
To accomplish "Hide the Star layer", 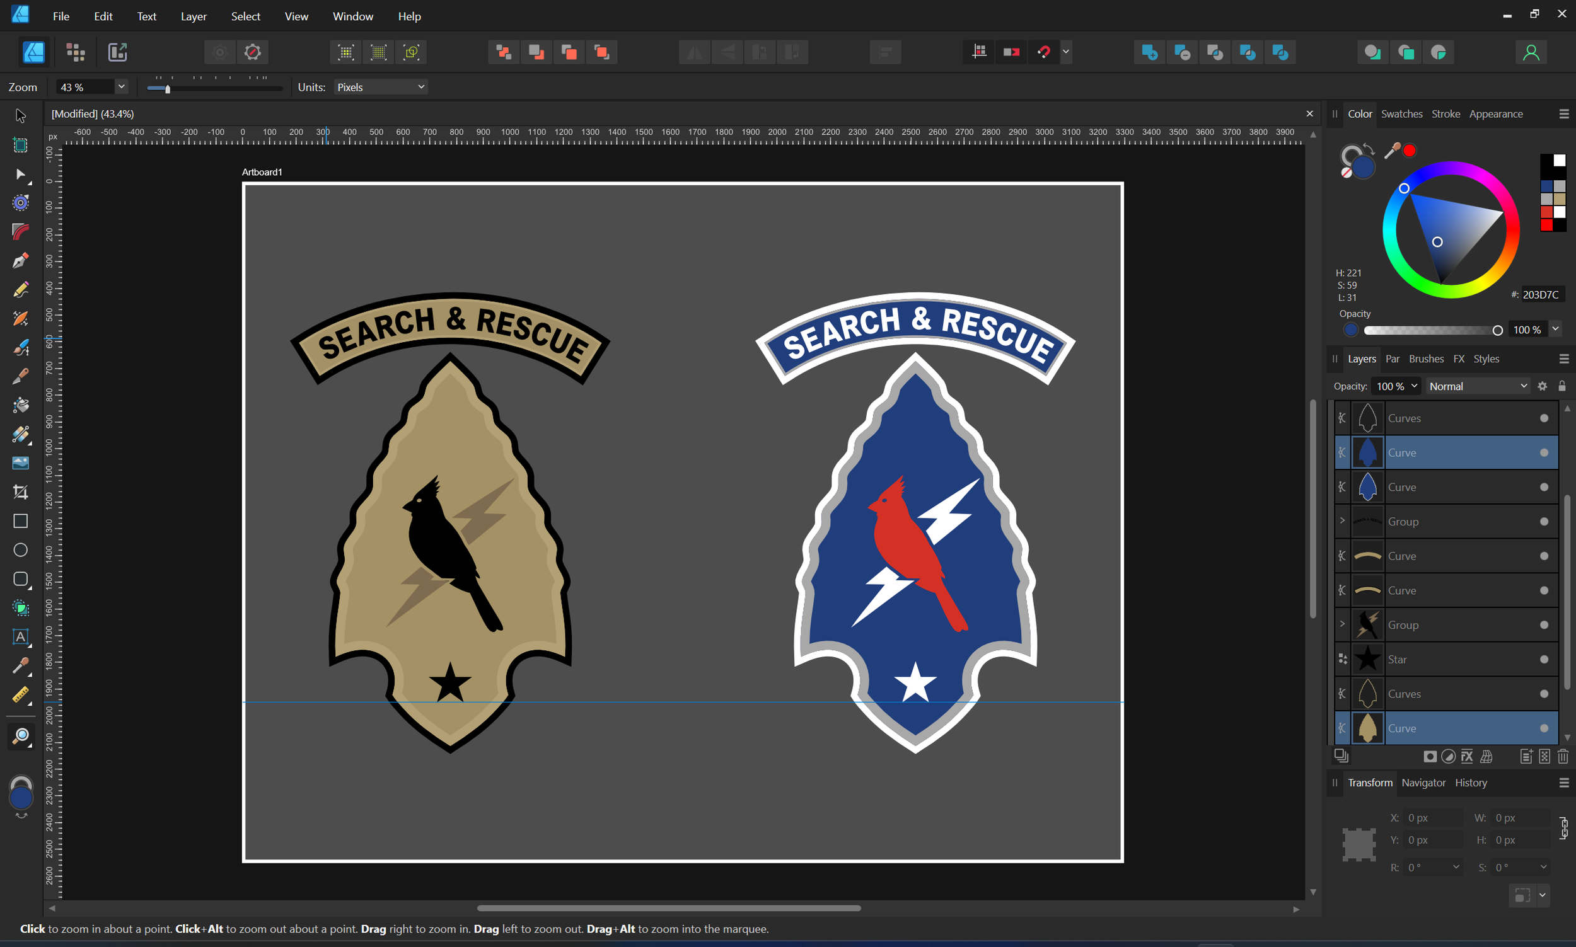I will point(1544,660).
